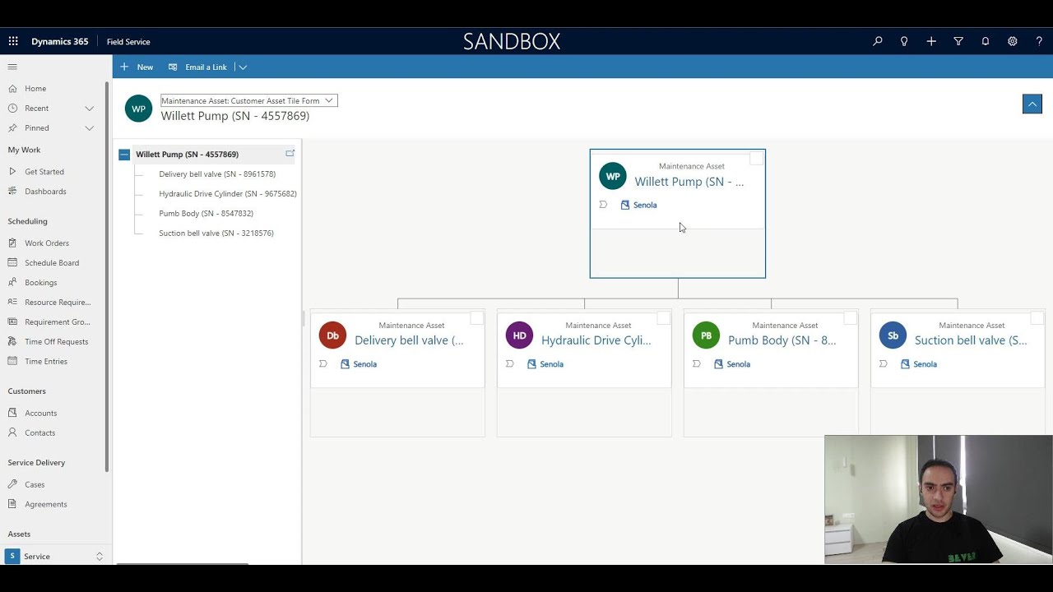Open the Willett Pump (SN - ... tile title
Viewport: 1053px width, 592px height.
[x=689, y=182]
